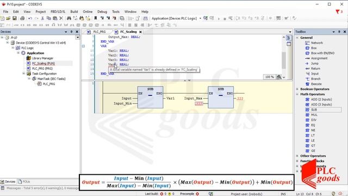Toggle bookmark with the bookmark icon
Screen dimensions: 348x196
96,18
